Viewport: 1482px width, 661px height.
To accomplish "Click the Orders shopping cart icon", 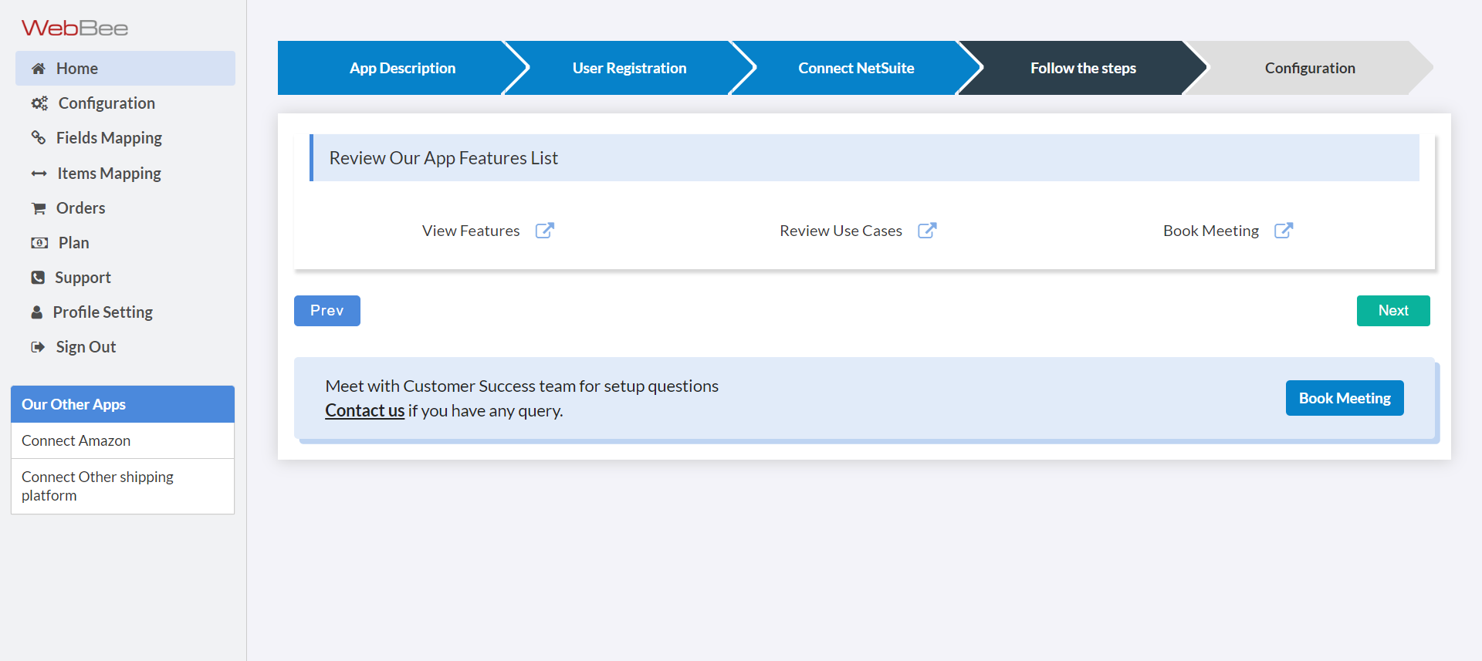I will click(39, 208).
